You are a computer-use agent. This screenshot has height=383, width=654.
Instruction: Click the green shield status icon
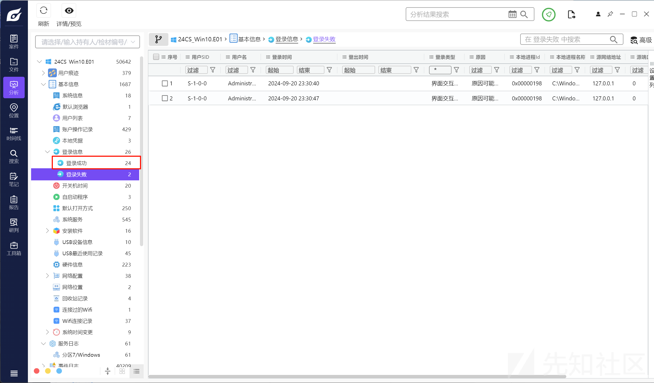pos(549,14)
